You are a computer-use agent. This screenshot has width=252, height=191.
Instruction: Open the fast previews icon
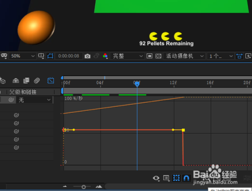point(248,56)
